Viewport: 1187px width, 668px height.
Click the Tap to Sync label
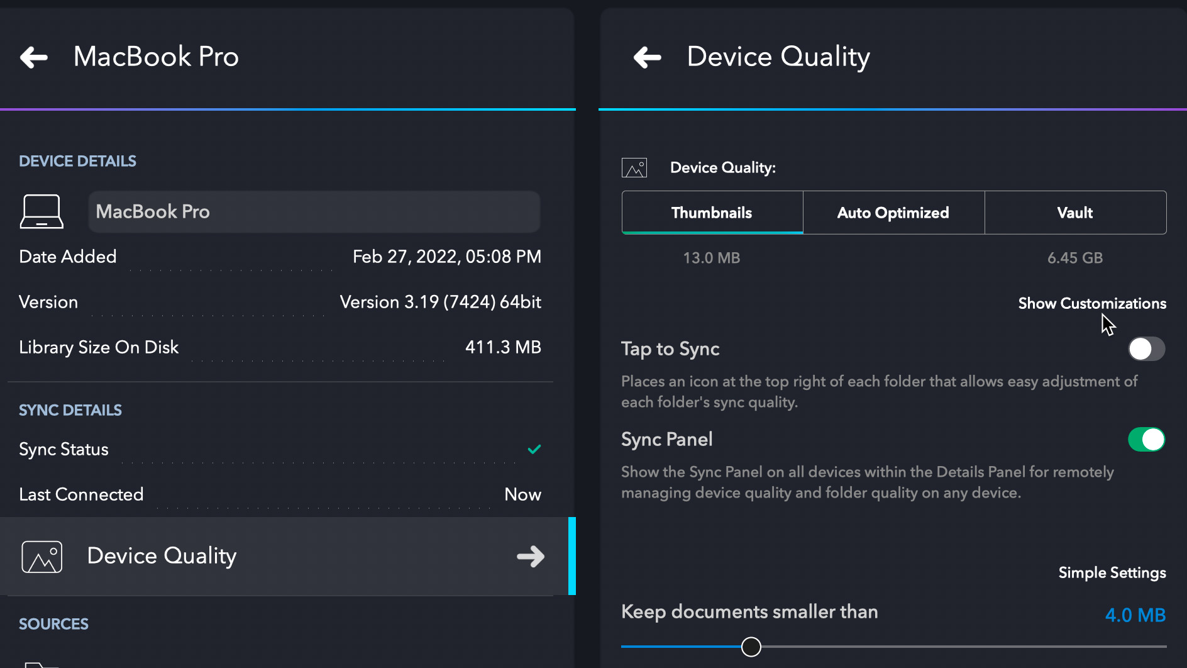point(670,349)
